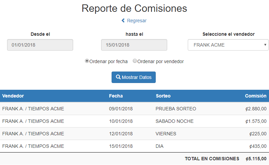Click the Desde el date field

[40, 45]
